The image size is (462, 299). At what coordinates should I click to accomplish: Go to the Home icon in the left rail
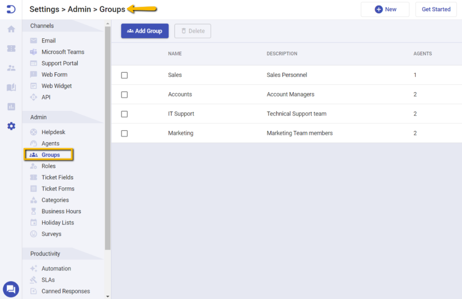[x=11, y=29]
